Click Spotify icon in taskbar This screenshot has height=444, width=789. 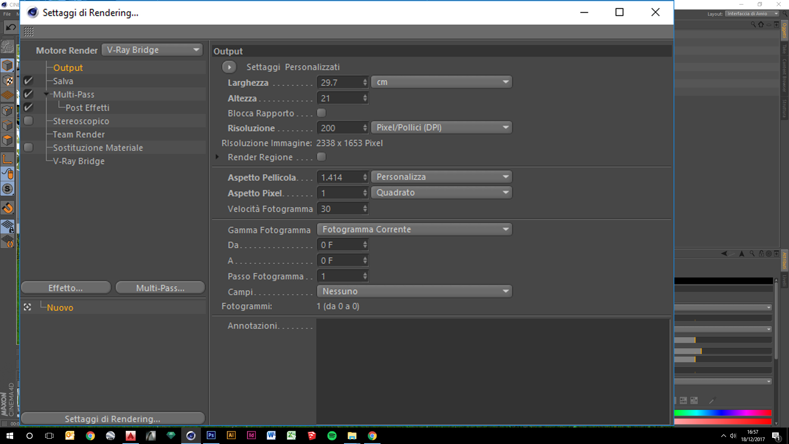click(x=332, y=435)
